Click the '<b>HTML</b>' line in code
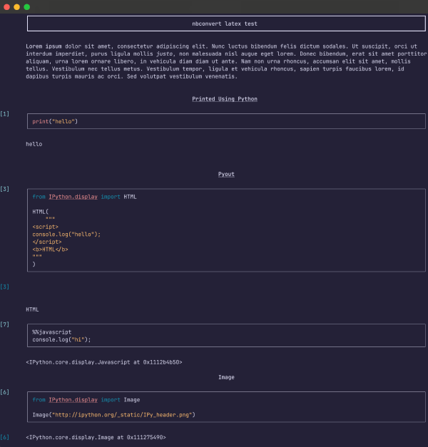The height and width of the screenshot is (447, 428). tap(50, 250)
